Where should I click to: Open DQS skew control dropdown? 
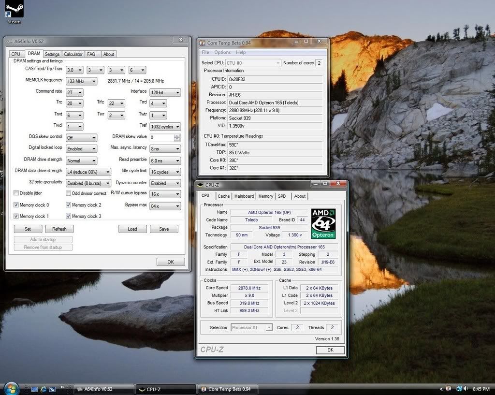pos(81,138)
